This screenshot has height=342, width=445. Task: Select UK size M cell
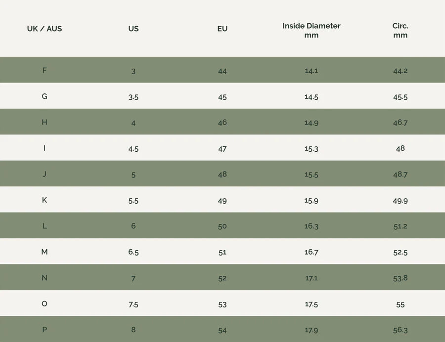click(44, 252)
